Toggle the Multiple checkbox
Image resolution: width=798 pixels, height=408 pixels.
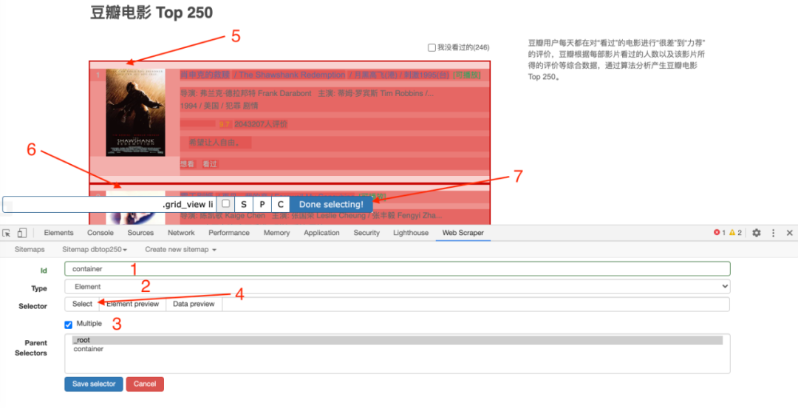69,324
